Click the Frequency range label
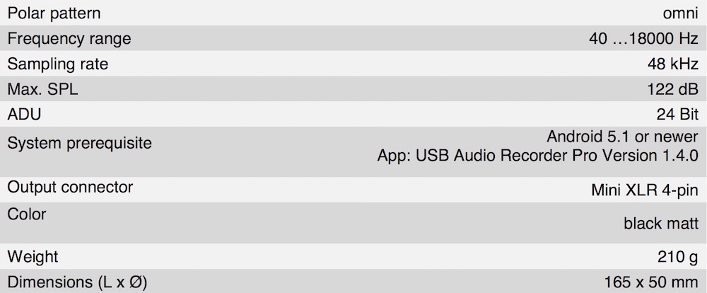707x293 pixels. (x=69, y=39)
